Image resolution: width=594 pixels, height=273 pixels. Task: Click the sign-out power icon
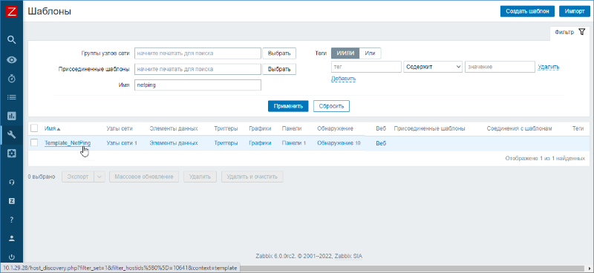coord(12,257)
